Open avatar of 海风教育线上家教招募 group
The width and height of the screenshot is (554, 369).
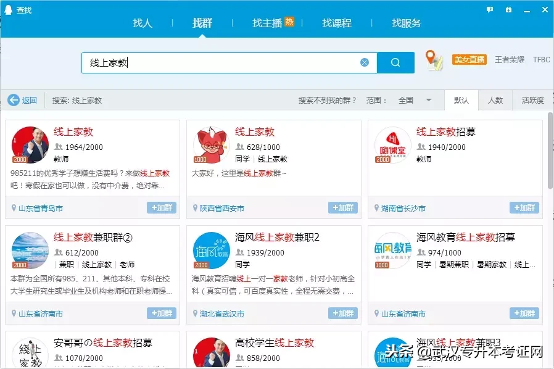393,251
